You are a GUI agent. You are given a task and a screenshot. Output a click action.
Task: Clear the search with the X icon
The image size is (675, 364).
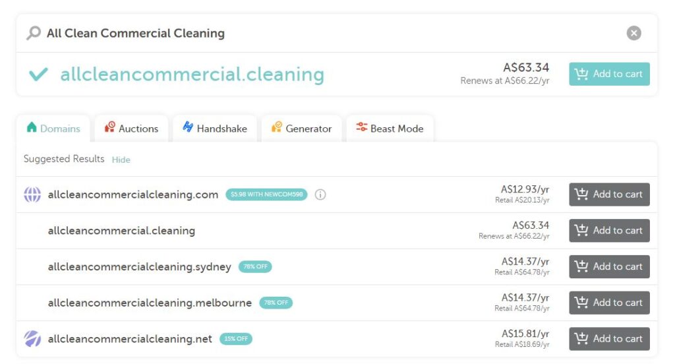[x=633, y=33]
